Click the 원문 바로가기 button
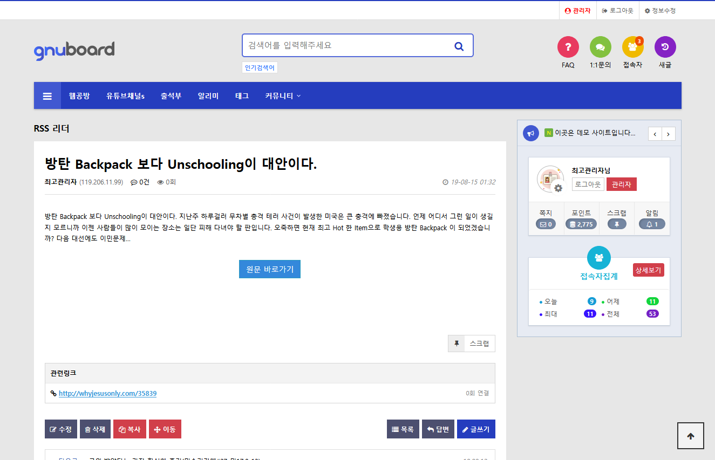 pyautogui.click(x=269, y=269)
